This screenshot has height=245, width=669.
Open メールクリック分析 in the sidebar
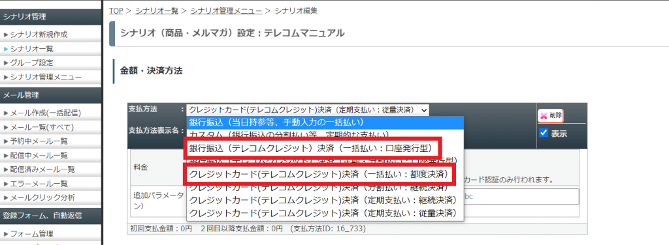pos(42,198)
